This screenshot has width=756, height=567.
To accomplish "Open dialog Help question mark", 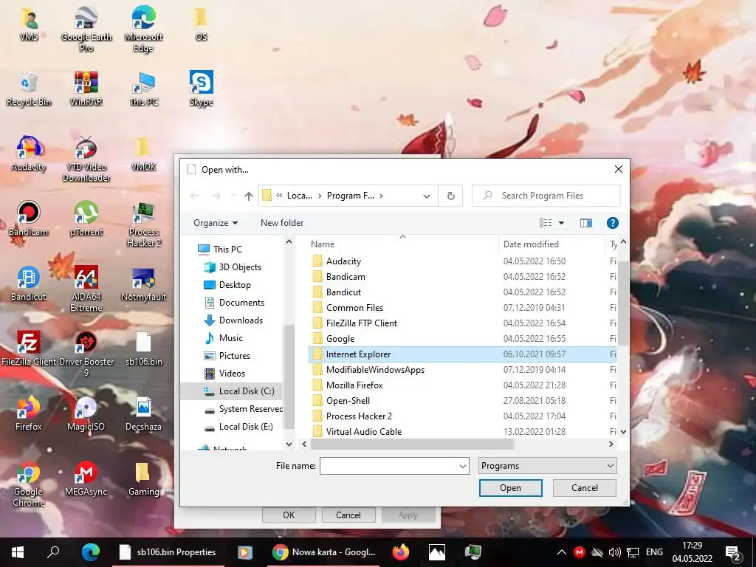I will click(612, 223).
